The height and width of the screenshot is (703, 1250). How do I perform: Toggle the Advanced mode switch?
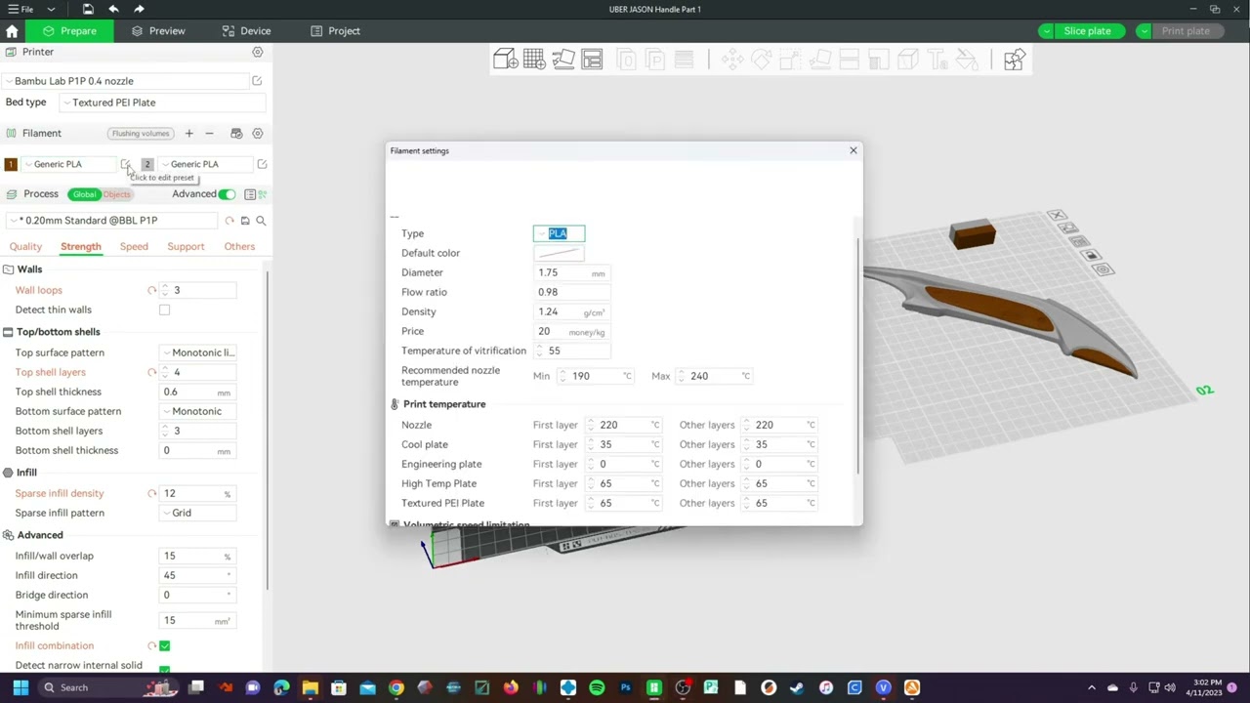(x=227, y=194)
